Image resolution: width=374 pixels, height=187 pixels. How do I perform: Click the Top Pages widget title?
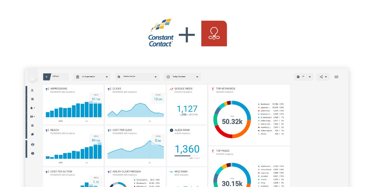pyautogui.click(x=223, y=151)
